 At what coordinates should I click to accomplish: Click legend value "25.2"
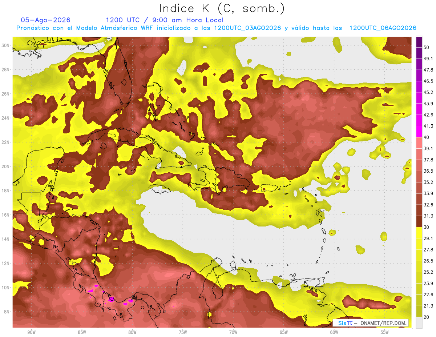[428, 272]
